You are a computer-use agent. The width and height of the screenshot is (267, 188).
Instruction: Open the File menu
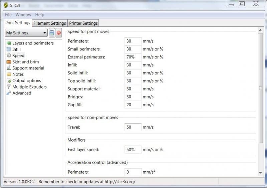tap(8, 15)
